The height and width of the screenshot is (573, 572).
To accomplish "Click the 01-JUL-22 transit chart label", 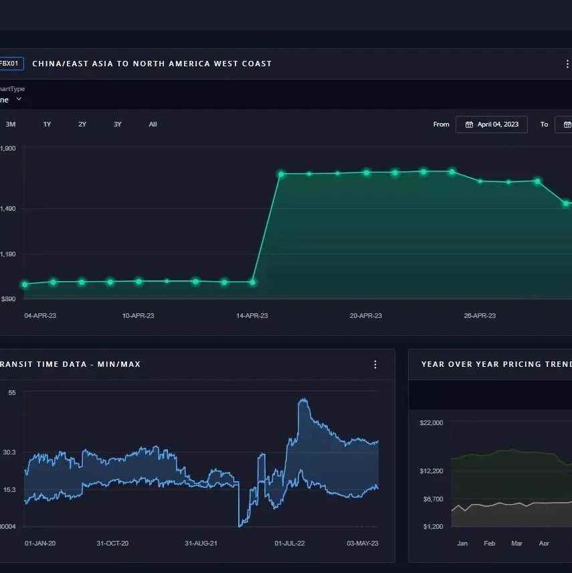I will pos(290,544).
